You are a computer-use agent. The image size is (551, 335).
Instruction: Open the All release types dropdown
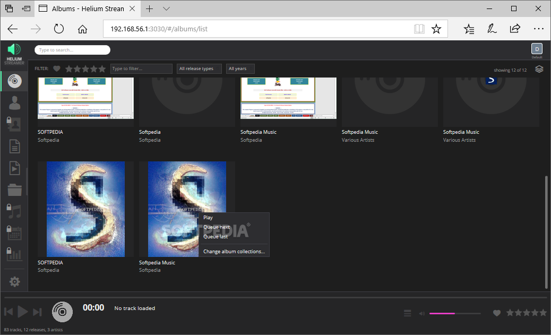[199, 68]
